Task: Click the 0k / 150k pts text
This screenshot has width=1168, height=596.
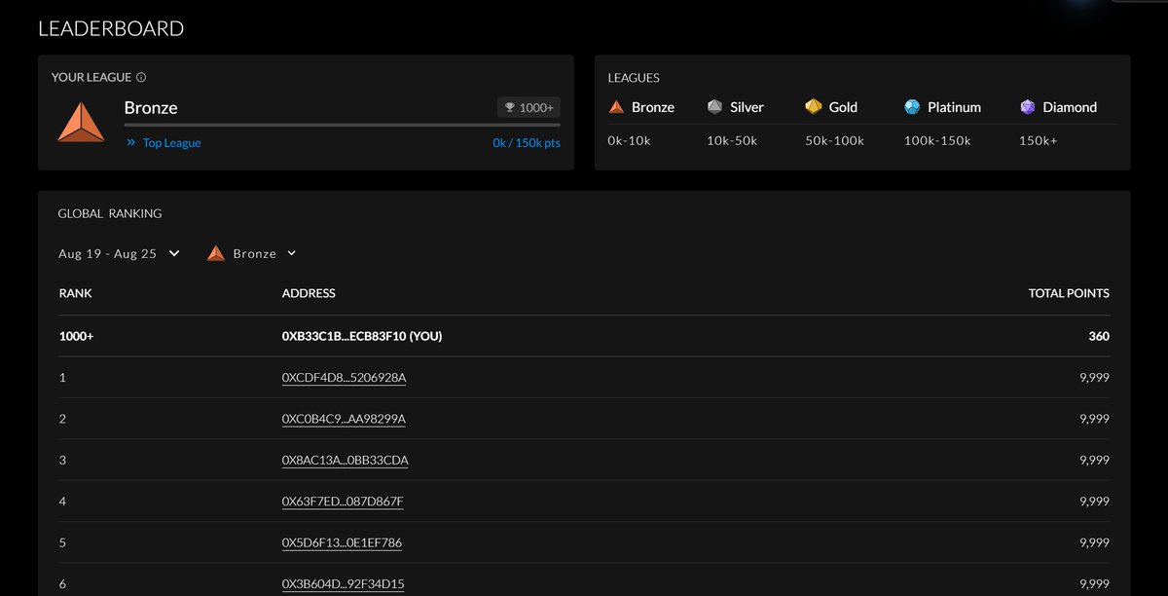Action: pos(527,142)
